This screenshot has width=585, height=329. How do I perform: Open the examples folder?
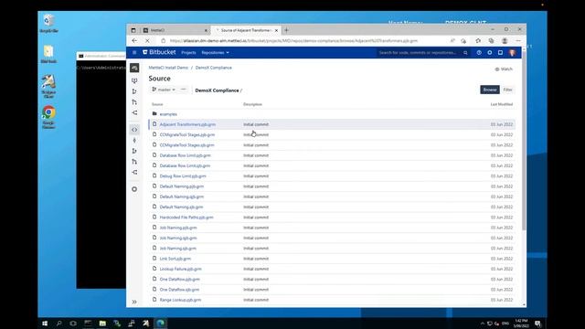[x=168, y=114]
